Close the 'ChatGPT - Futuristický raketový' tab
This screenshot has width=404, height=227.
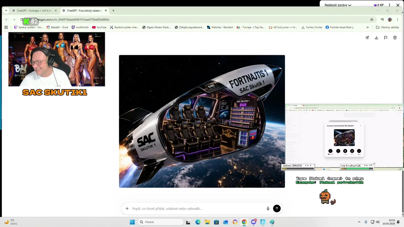[x=106, y=10]
